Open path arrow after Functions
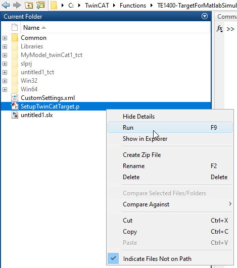 pos(152,6)
